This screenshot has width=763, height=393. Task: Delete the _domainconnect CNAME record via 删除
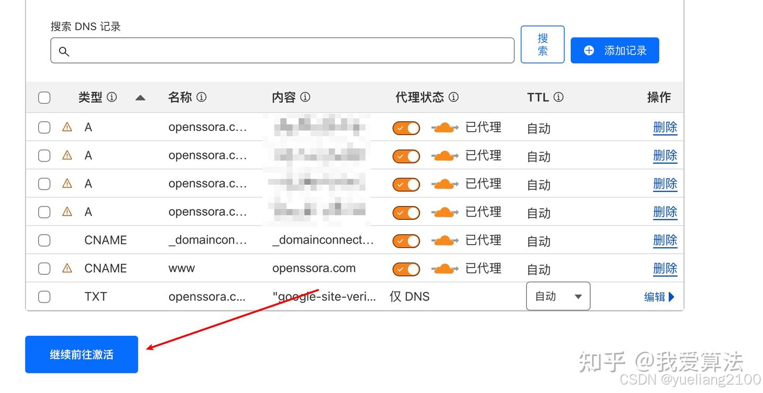(x=665, y=240)
